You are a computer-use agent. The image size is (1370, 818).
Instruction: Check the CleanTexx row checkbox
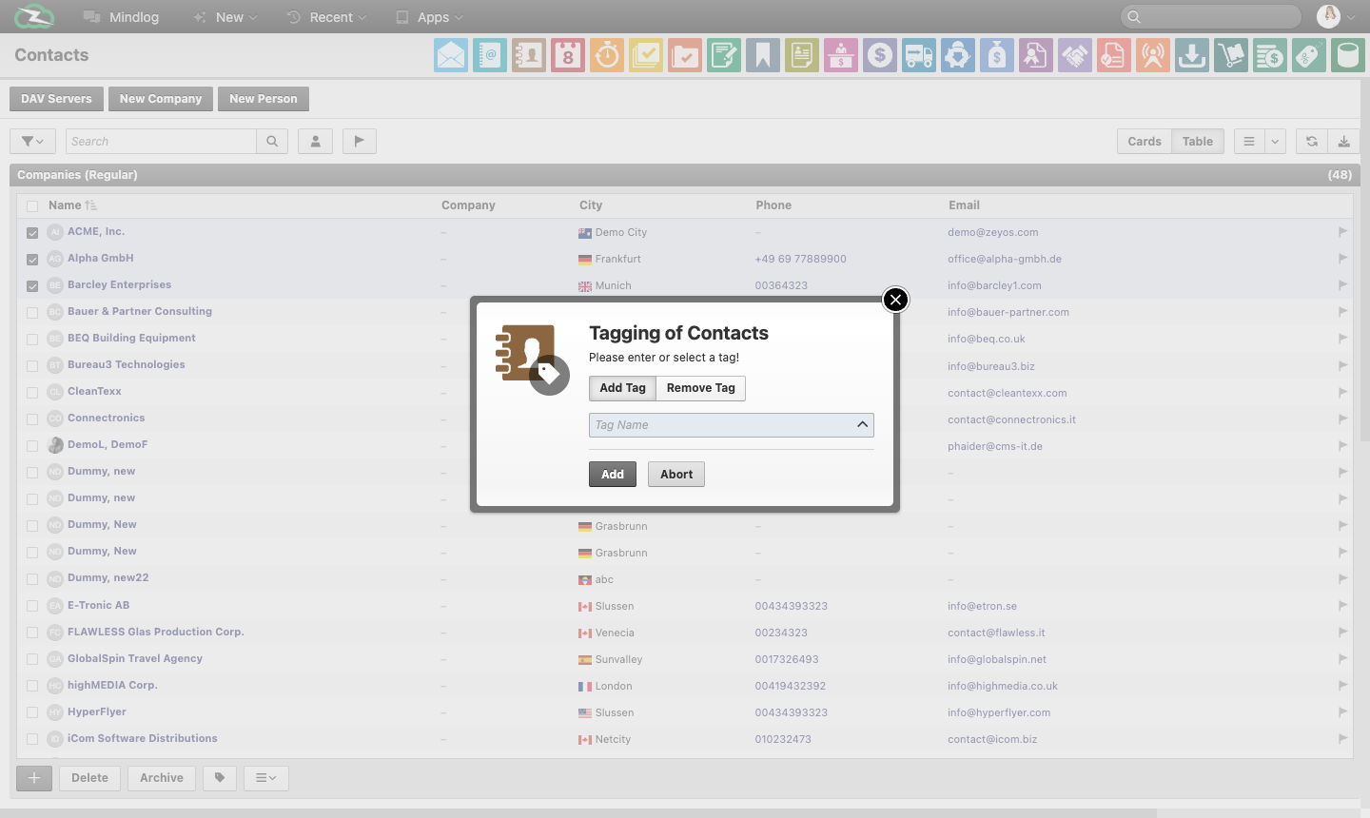coord(32,393)
